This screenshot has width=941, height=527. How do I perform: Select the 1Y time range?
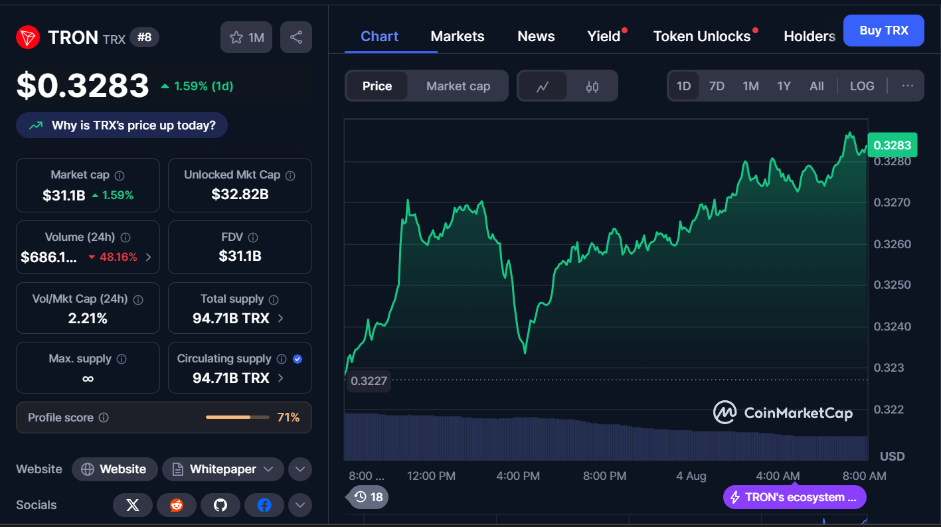coord(784,86)
